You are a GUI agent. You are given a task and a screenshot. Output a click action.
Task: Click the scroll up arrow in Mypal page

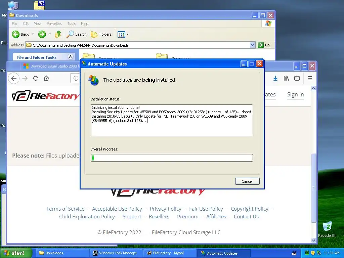pyautogui.click(x=313, y=88)
